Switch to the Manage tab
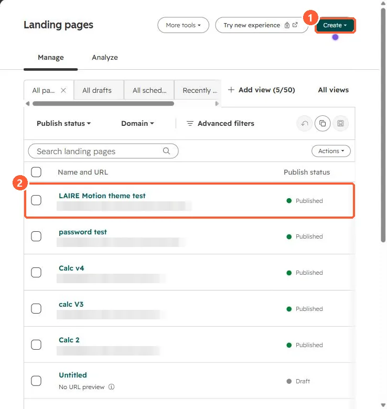The width and height of the screenshot is (387, 409). [x=50, y=57]
